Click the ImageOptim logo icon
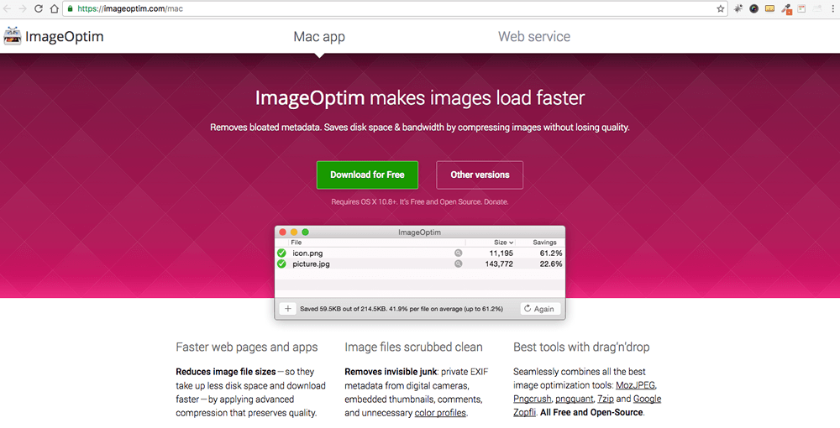 pos(13,36)
